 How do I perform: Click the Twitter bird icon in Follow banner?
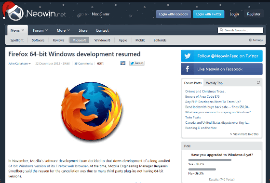[x=188, y=56]
